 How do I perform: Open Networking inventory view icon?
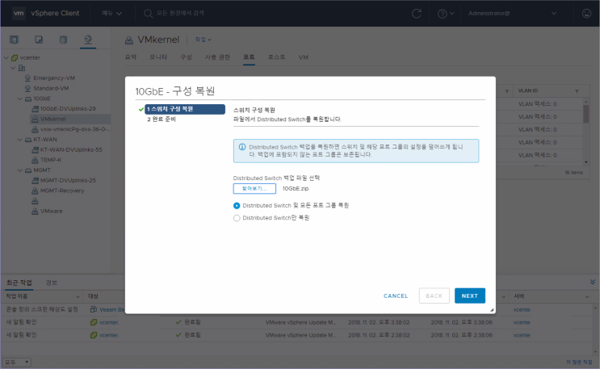[x=88, y=40]
